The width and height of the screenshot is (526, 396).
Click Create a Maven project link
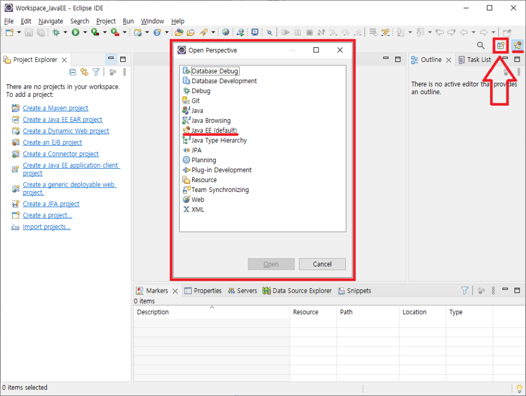[x=56, y=108]
